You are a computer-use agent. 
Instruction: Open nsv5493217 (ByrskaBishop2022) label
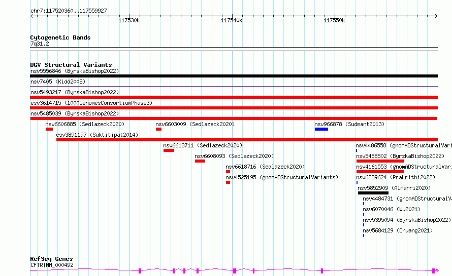click(75, 92)
